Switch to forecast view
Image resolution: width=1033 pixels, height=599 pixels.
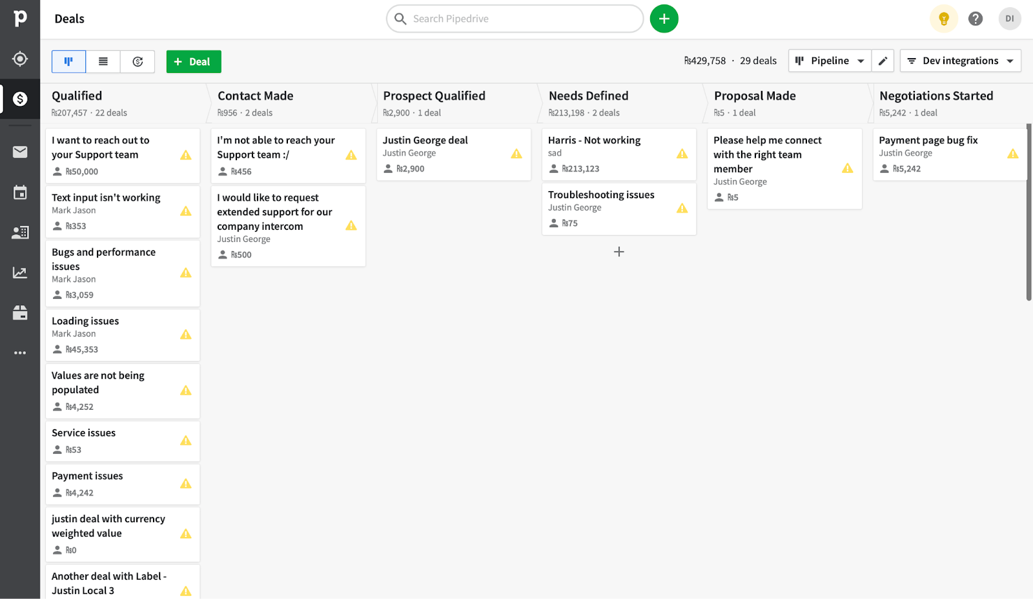[138, 61]
